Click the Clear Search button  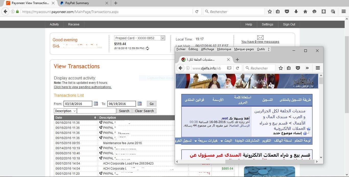[144, 111]
